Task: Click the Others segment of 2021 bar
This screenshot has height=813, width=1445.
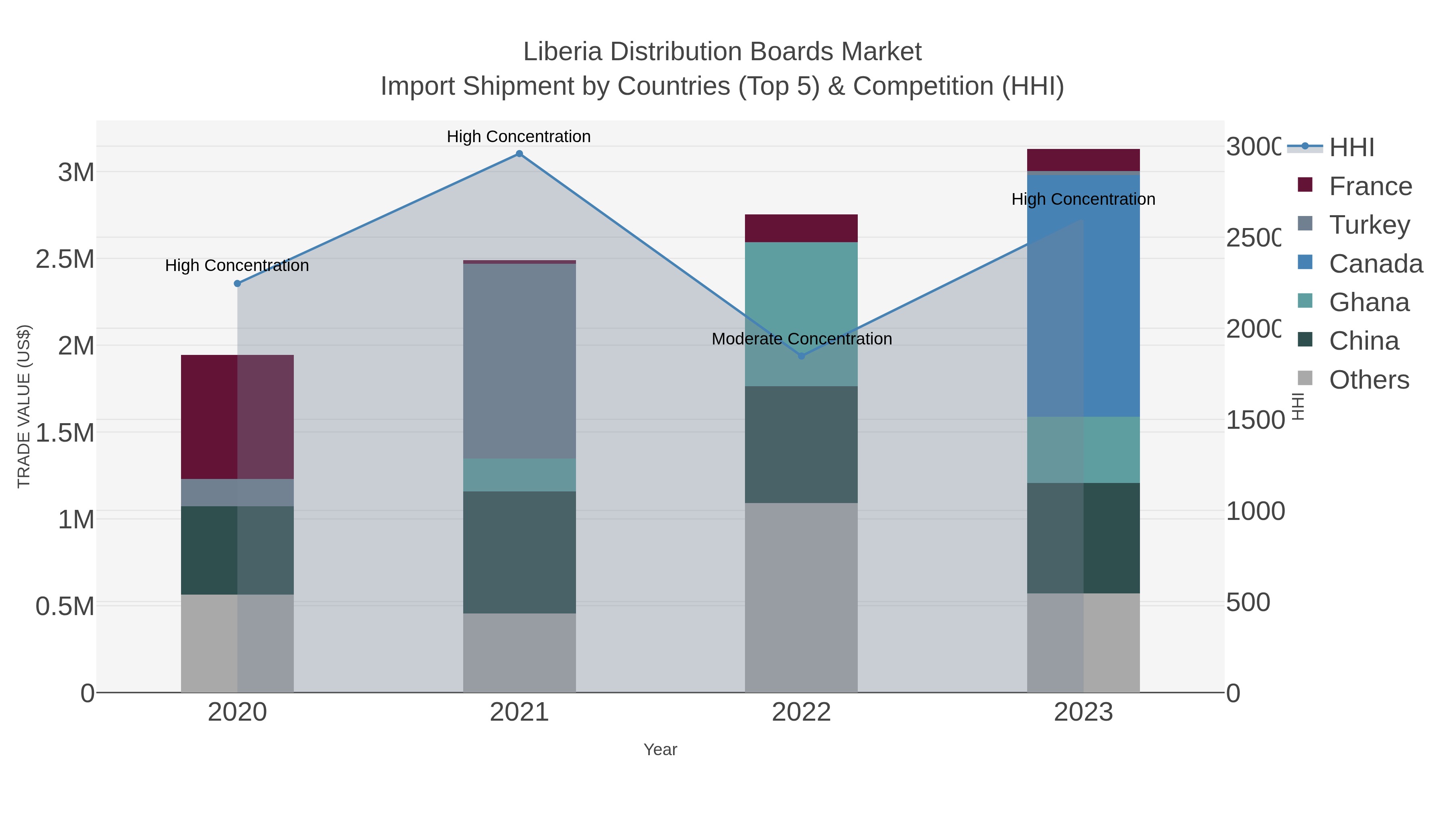Action: 519,653
